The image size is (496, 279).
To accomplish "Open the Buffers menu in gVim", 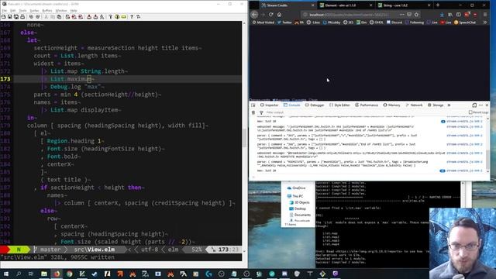I will tap(47, 11).
